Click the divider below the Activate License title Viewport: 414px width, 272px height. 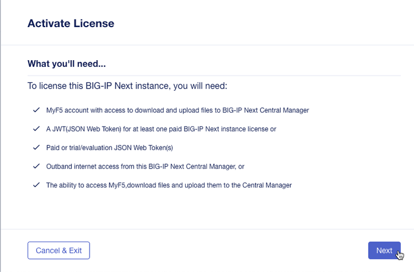tap(207, 45)
